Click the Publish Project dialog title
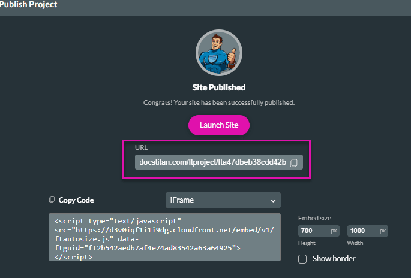The height and width of the screenshot is (278, 411). point(29,5)
